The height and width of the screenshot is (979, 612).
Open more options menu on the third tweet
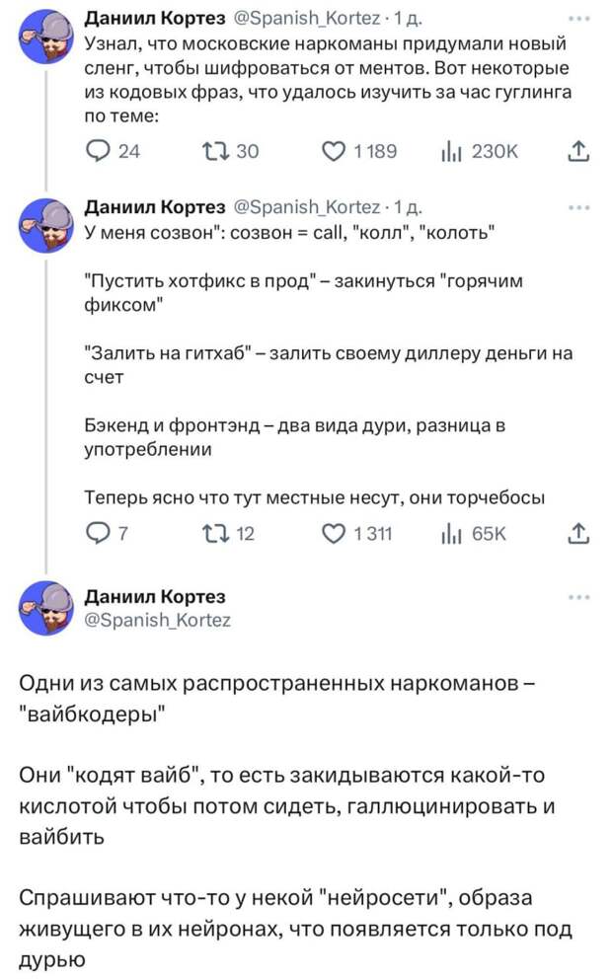coord(579,597)
